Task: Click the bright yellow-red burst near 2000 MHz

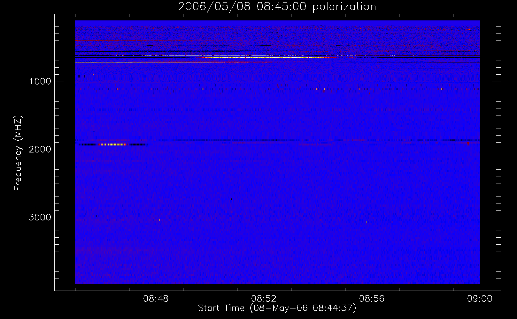Action: [x=112, y=145]
